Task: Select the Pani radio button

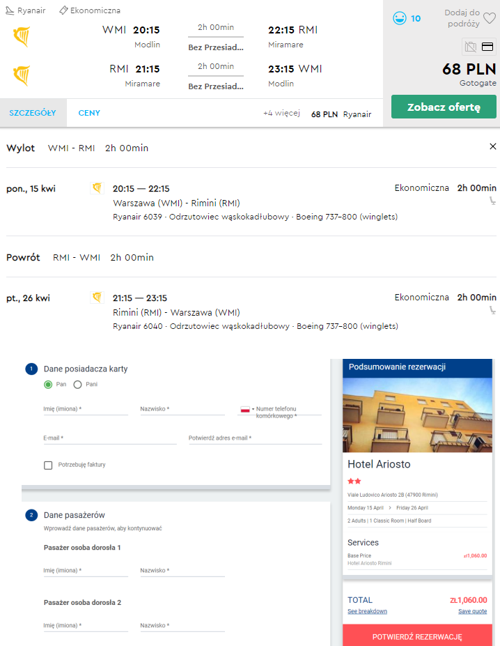Action: tap(77, 385)
